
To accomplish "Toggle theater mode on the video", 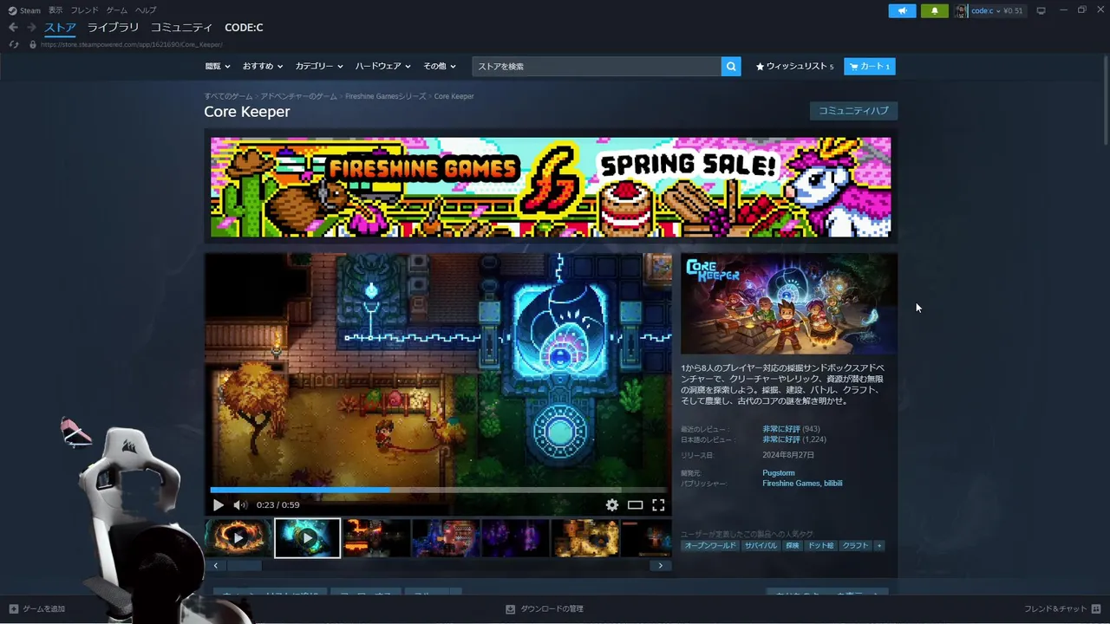I will pyautogui.click(x=636, y=504).
